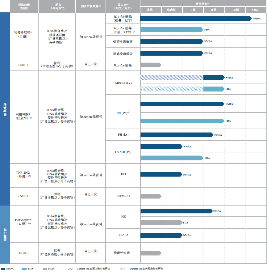
Task: Click the III期 phase column header
Action: click(235, 10)
